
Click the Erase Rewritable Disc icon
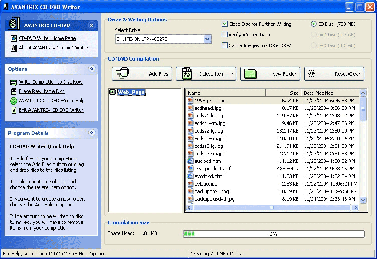pyautogui.click(x=14, y=92)
